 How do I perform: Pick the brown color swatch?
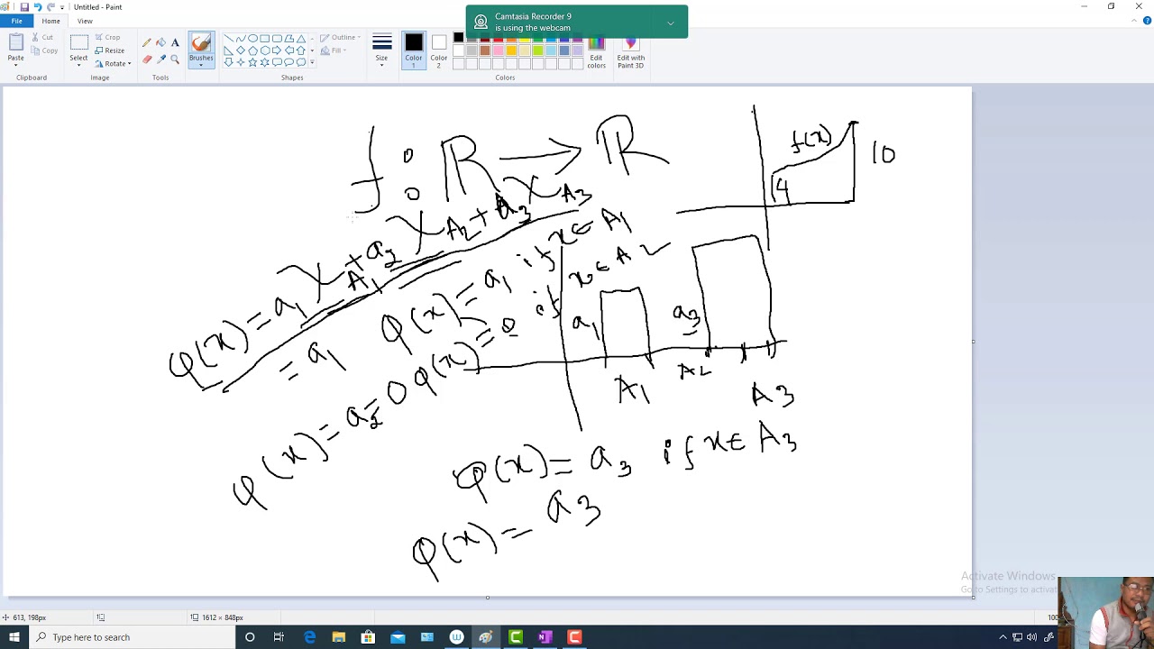pos(485,50)
